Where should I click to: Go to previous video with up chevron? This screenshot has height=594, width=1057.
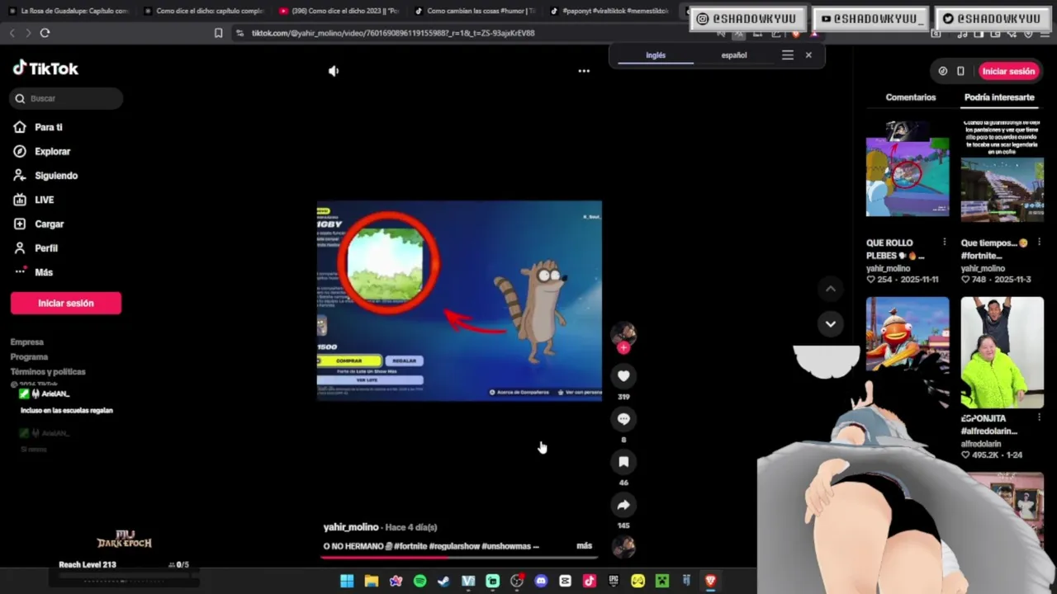coord(831,289)
